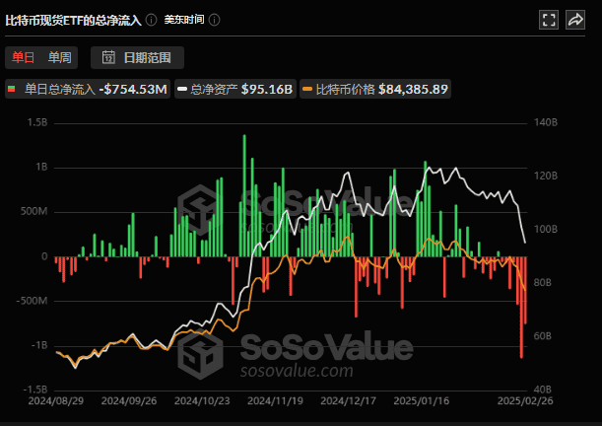The width and height of the screenshot is (602, 426).
Task: Click the share arrow icon
Action: [575, 20]
